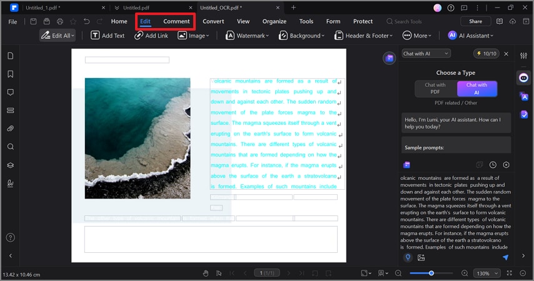Select Chat with AI type
This screenshot has height=281, width=534.
coord(476,89)
